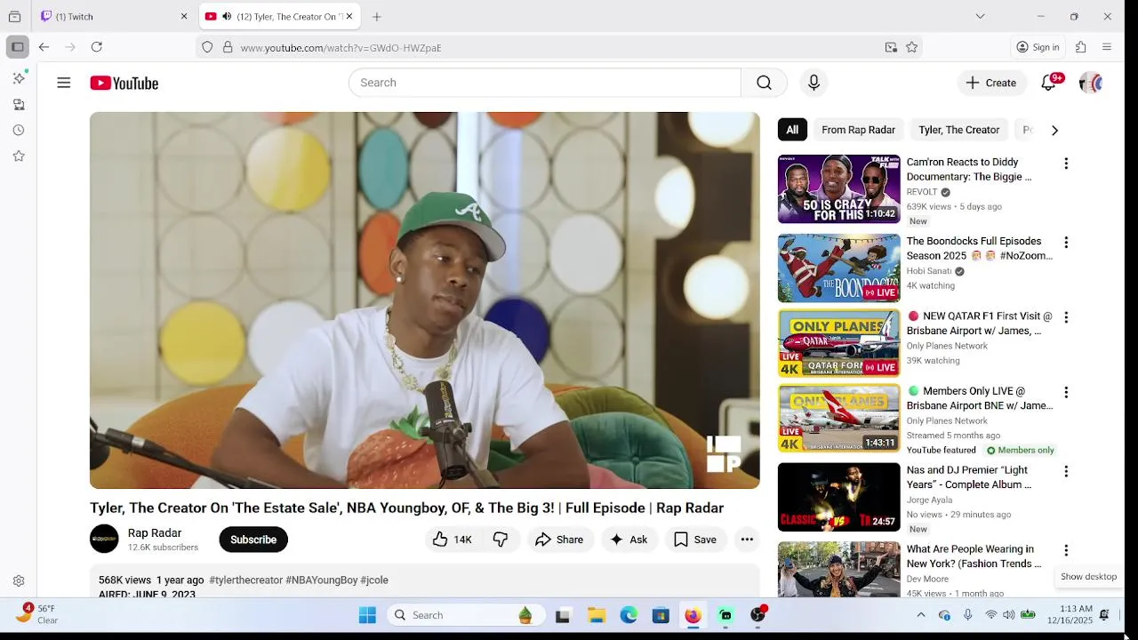Open more actions for the video
Image resolution: width=1138 pixels, height=640 pixels.
pos(747,540)
